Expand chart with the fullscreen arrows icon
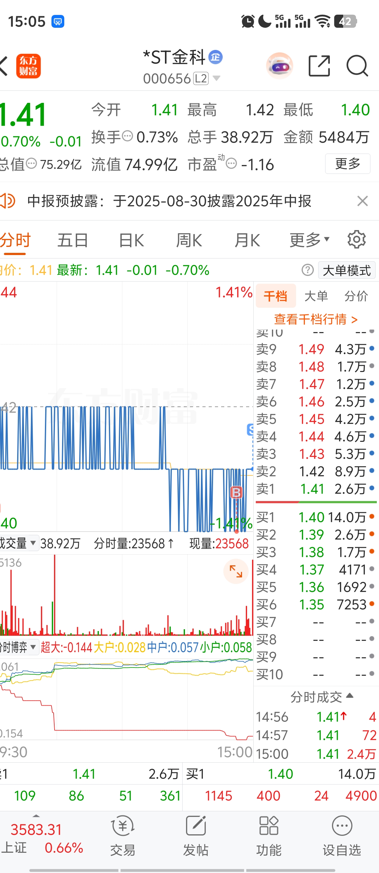The height and width of the screenshot is (873, 379). (236, 572)
